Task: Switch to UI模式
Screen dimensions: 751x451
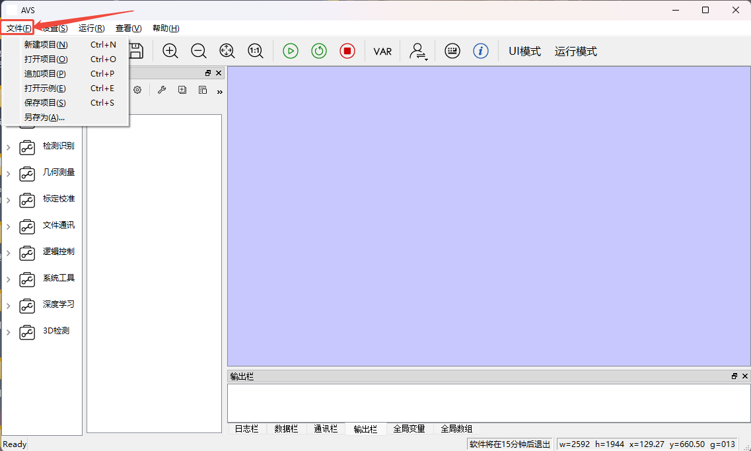Action: [x=524, y=52]
